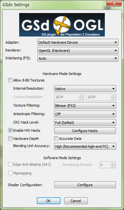Increase Rendering threads with up arrow

click(x=113, y=163)
